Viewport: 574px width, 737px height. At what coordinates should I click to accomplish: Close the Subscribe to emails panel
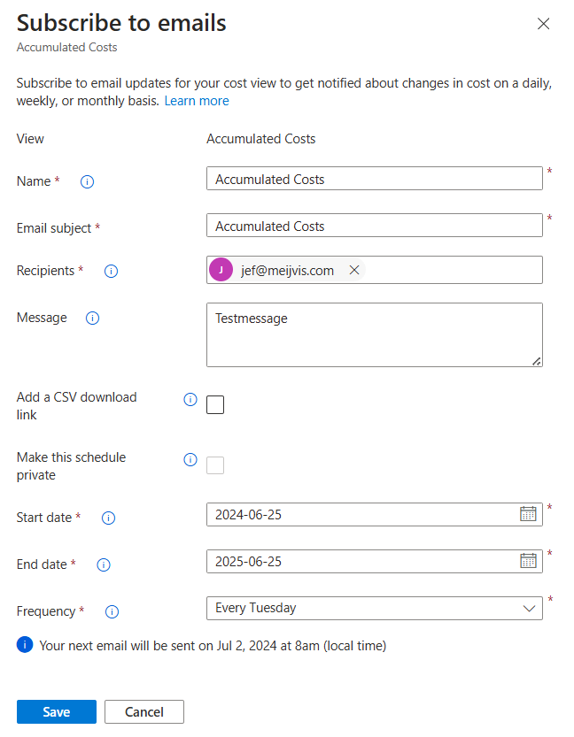543,24
